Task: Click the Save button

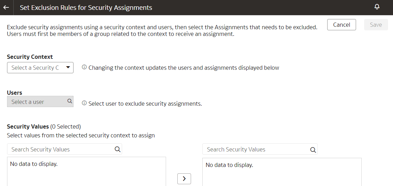Action: (376, 25)
